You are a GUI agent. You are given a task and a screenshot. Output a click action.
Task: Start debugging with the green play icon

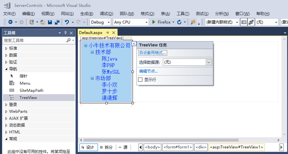coord(154,22)
